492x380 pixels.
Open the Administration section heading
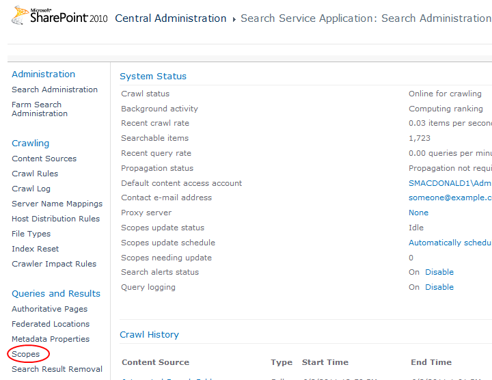[x=43, y=74]
